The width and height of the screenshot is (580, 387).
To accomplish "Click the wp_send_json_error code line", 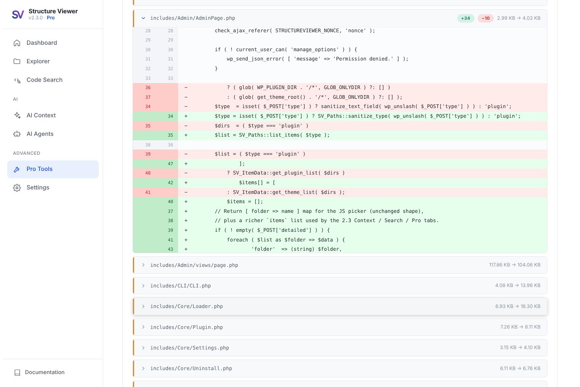I will [x=340, y=59].
